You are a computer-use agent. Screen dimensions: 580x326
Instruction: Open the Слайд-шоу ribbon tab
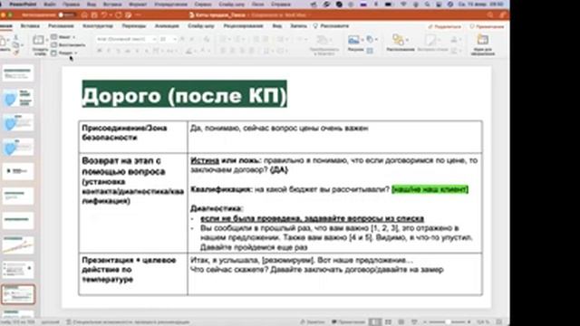pyautogui.click(x=201, y=26)
